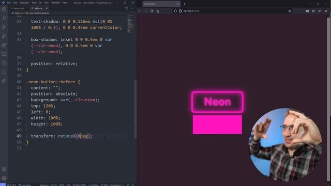Viewport: 331px width, 186px height.
Task: Open the Search view in VS Code activity bar
Action: pyautogui.click(x=4, y=18)
